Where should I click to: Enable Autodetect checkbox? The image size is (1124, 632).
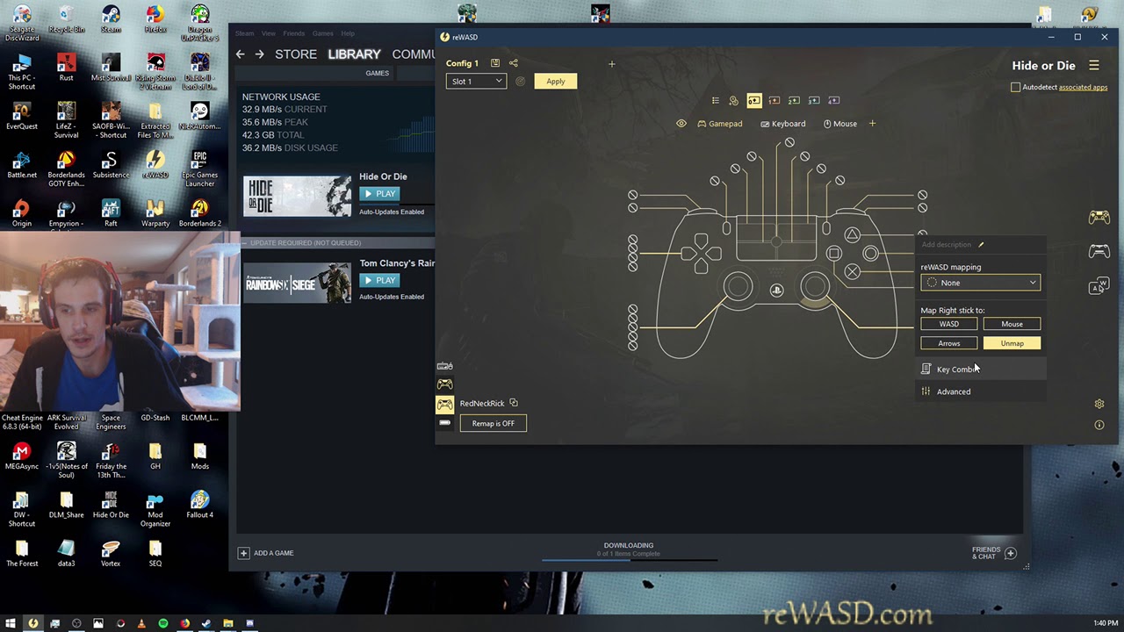[1016, 87]
